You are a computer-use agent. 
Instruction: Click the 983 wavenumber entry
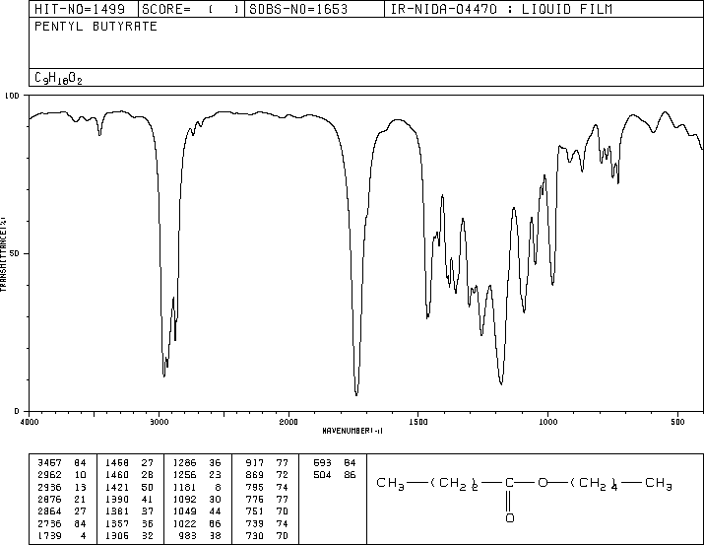[187, 536]
